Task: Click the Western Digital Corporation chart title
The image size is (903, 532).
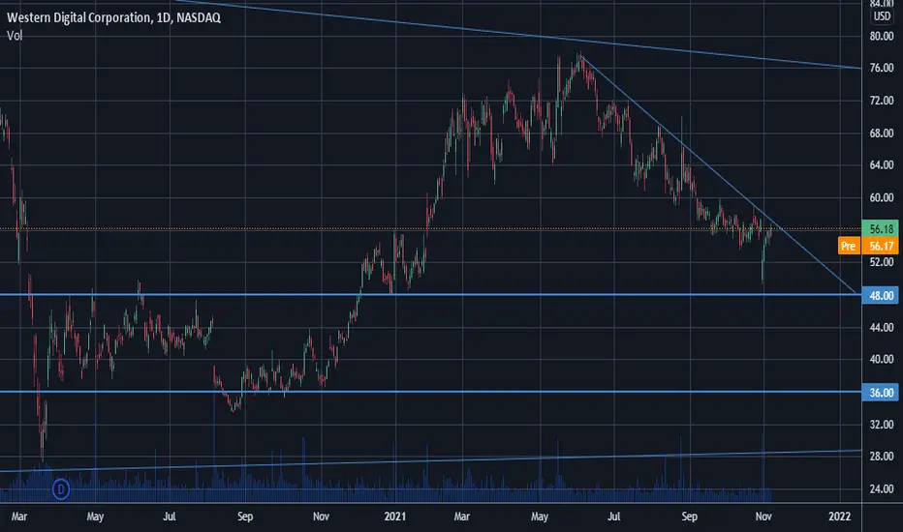Action: 113,17
